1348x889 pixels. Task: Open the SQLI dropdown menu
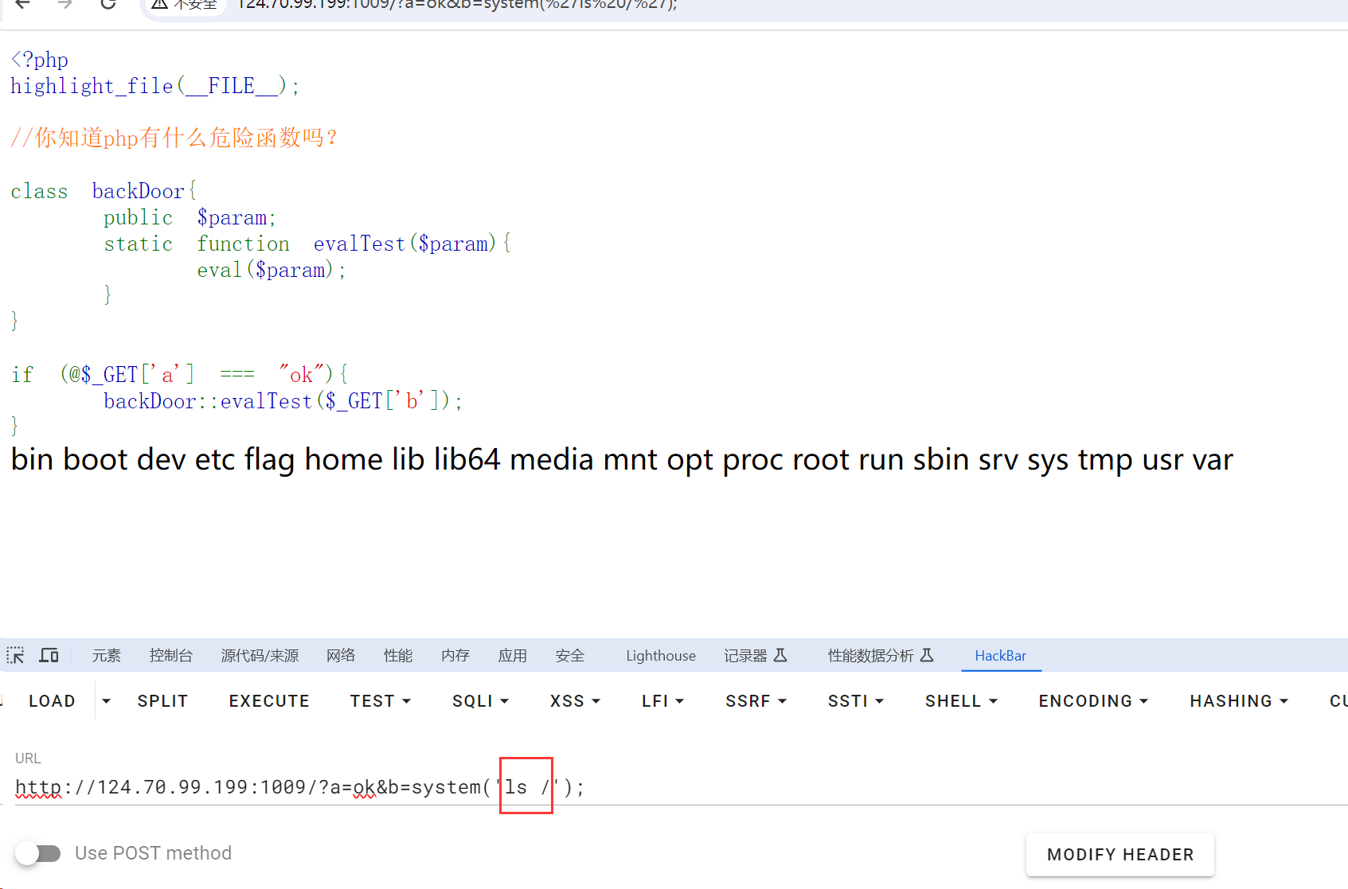480,701
